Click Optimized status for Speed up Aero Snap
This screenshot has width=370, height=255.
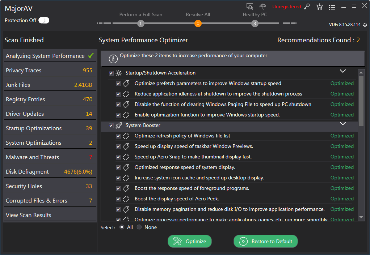[342, 157]
